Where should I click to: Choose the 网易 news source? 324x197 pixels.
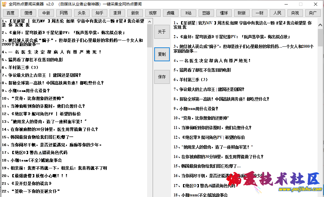click(64, 13)
